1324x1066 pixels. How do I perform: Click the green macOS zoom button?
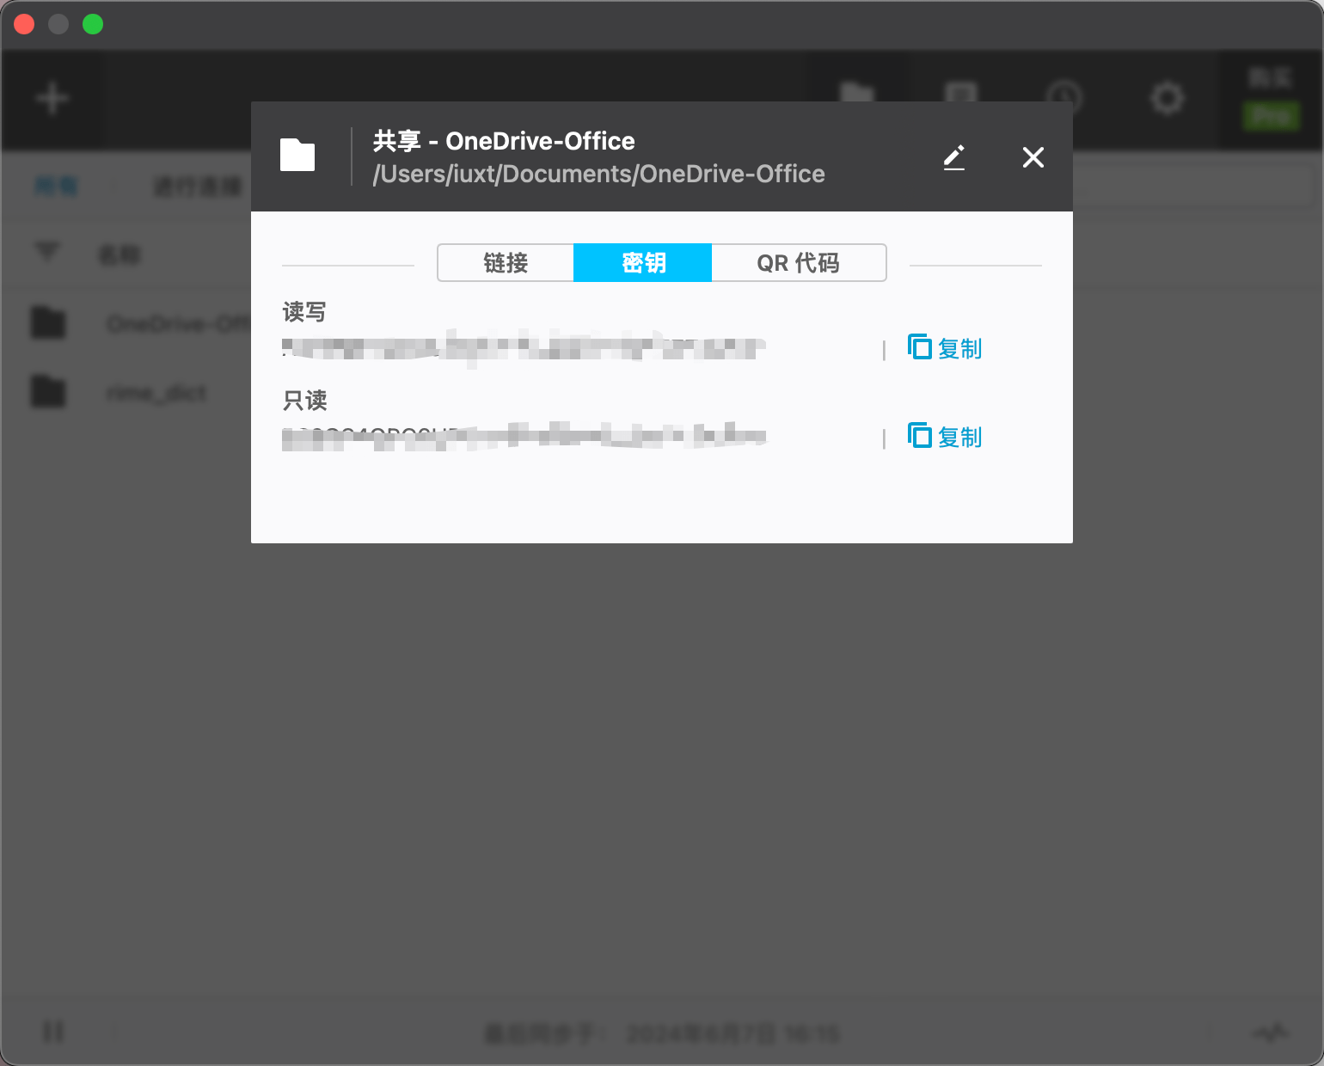(x=93, y=24)
